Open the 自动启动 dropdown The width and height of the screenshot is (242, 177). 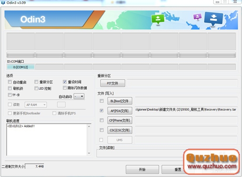pyautogui.click(x=79, y=96)
